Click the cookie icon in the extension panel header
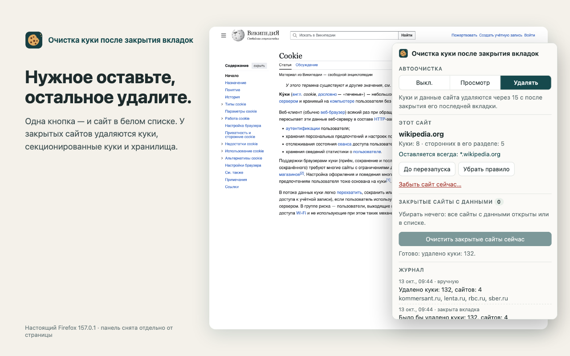This screenshot has height=356, width=570. 403,53
